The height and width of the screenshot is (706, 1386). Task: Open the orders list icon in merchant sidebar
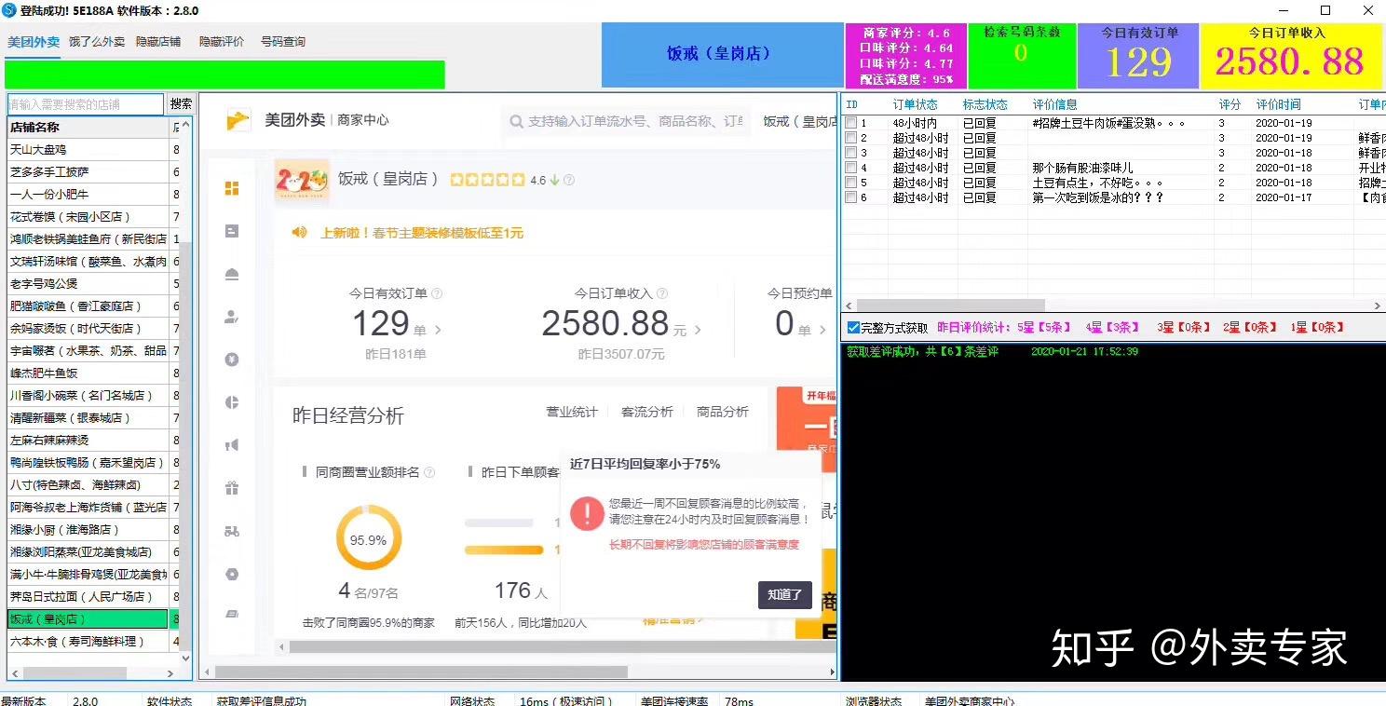coord(232,231)
